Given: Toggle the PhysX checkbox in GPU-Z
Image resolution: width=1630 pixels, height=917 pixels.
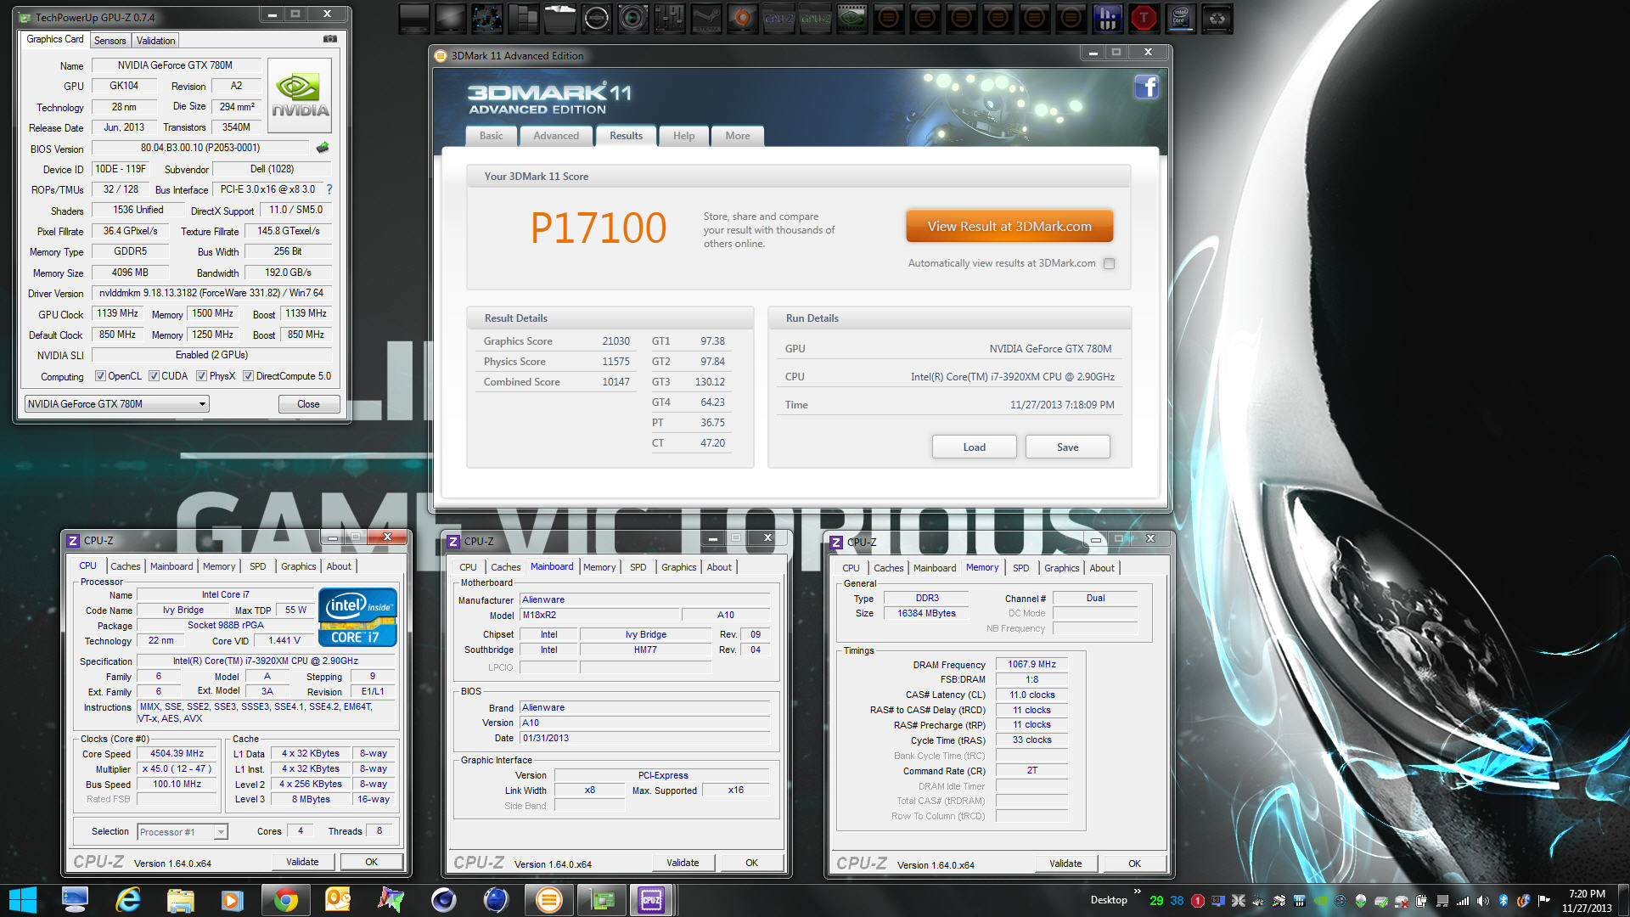Looking at the screenshot, I should click(201, 376).
